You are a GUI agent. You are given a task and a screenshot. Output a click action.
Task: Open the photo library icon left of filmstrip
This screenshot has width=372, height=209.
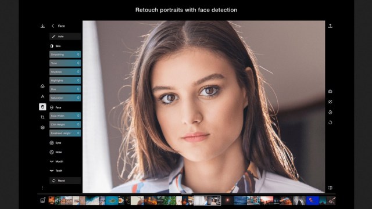pos(42,200)
